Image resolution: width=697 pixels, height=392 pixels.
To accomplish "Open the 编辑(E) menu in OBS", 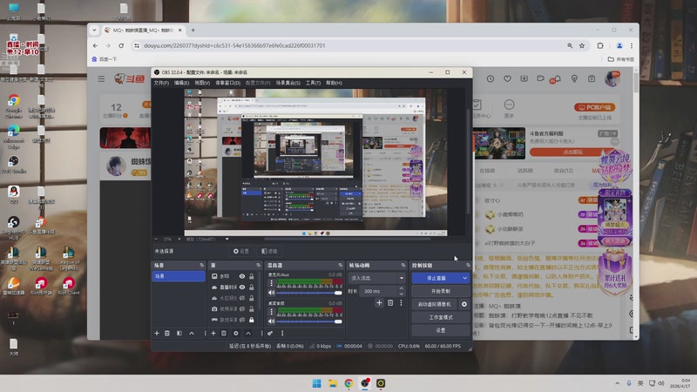I will [181, 83].
